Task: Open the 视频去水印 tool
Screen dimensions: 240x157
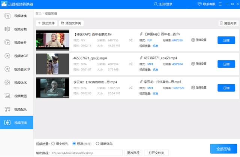Action: pos(16,69)
